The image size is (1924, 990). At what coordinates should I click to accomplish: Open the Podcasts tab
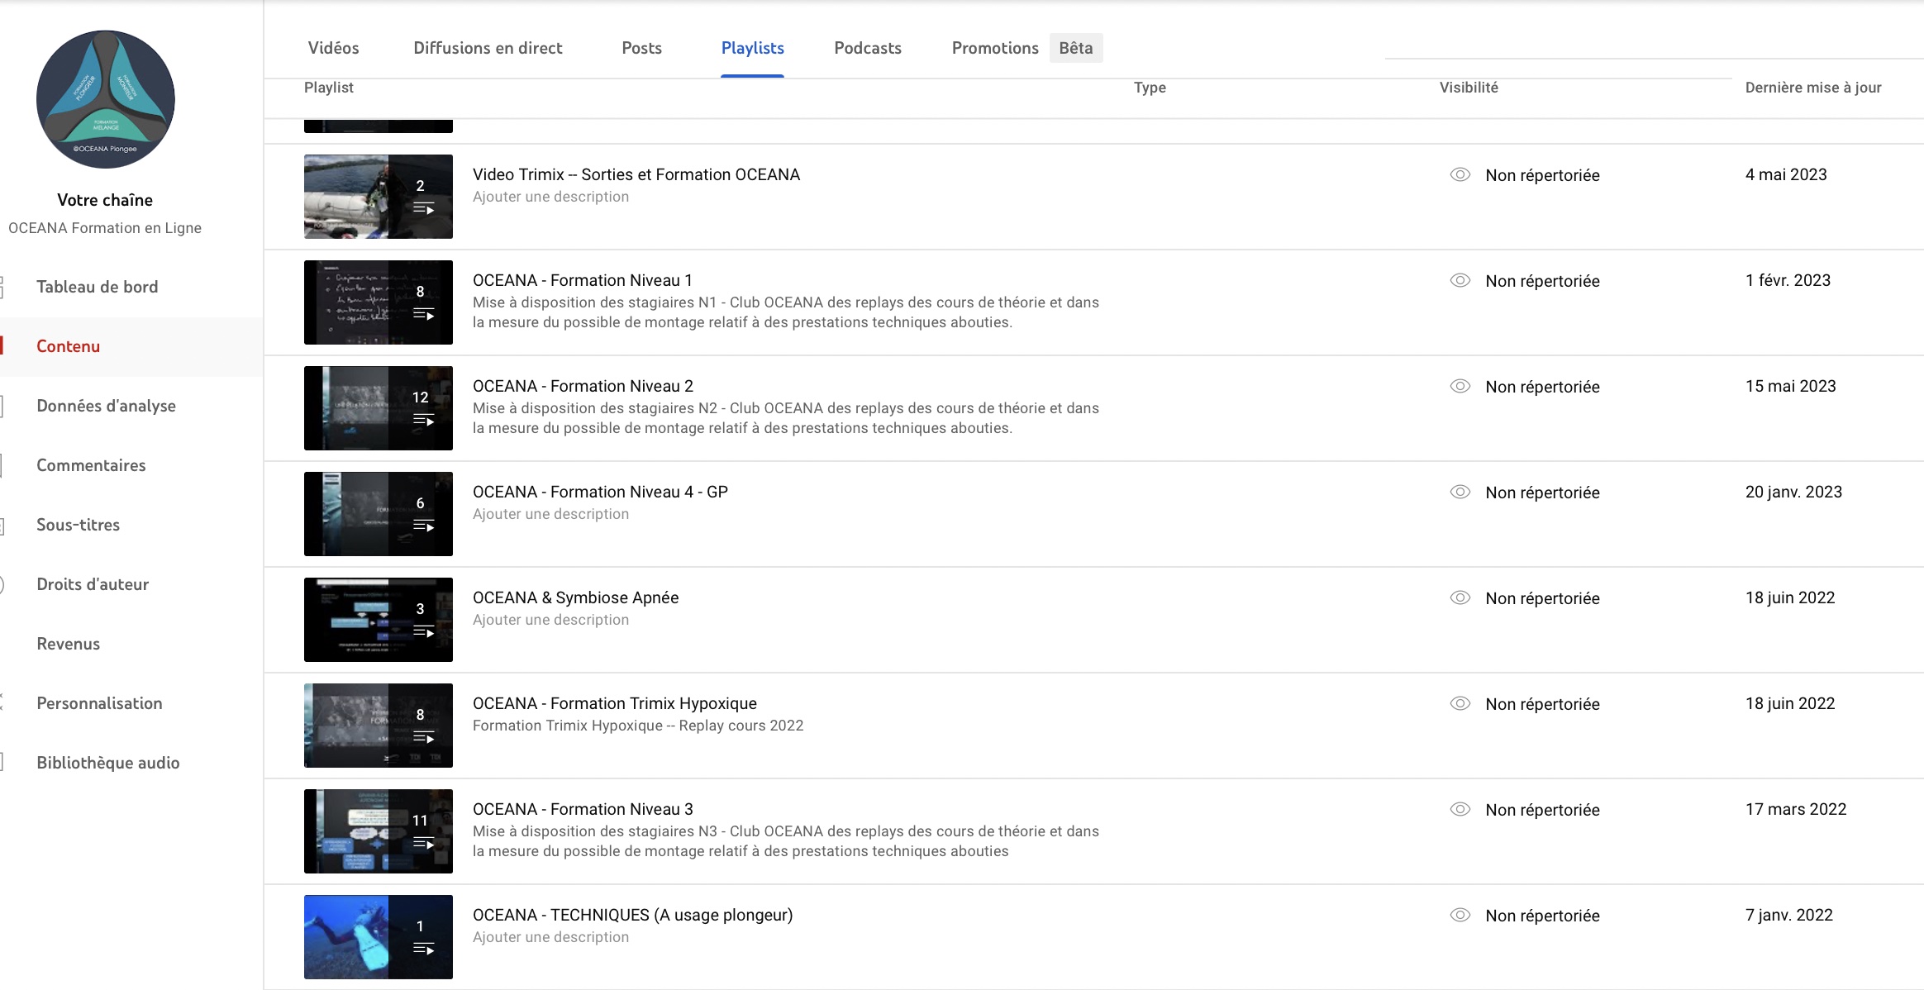(868, 48)
